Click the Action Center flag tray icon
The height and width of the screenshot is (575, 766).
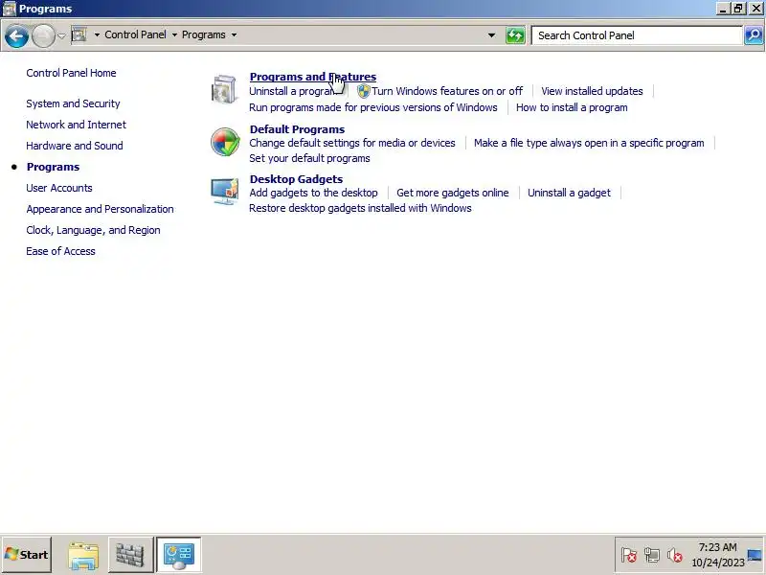point(629,556)
